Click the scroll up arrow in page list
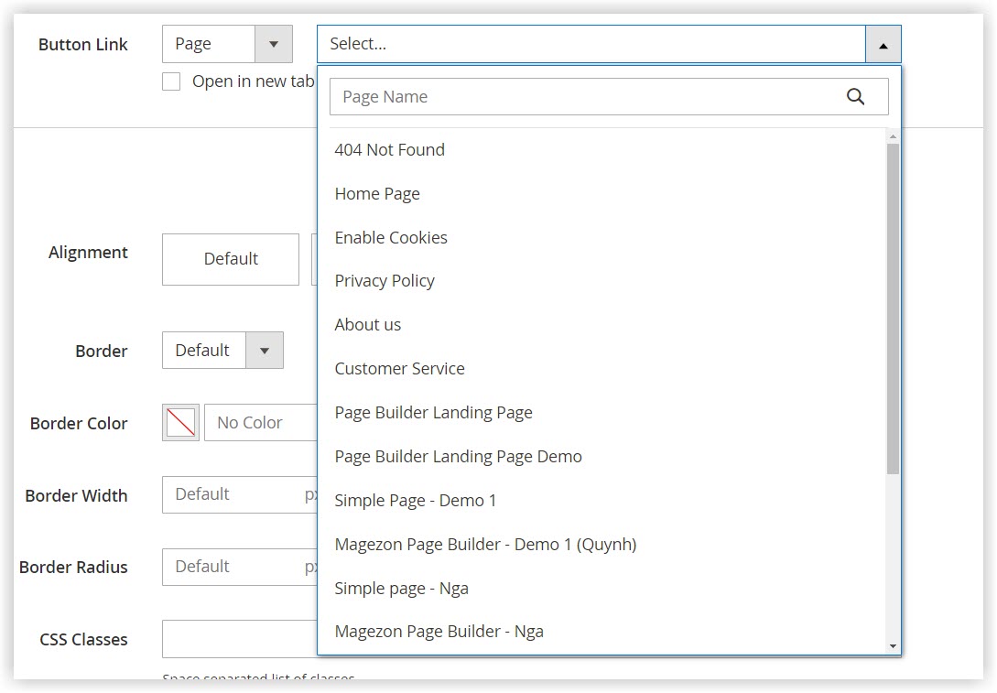The image size is (997, 693). pyautogui.click(x=893, y=136)
